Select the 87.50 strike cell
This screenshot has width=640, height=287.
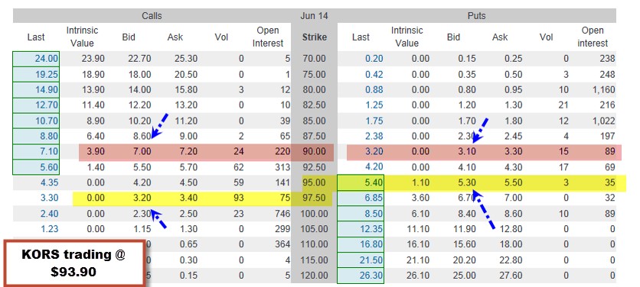(315, 136)
